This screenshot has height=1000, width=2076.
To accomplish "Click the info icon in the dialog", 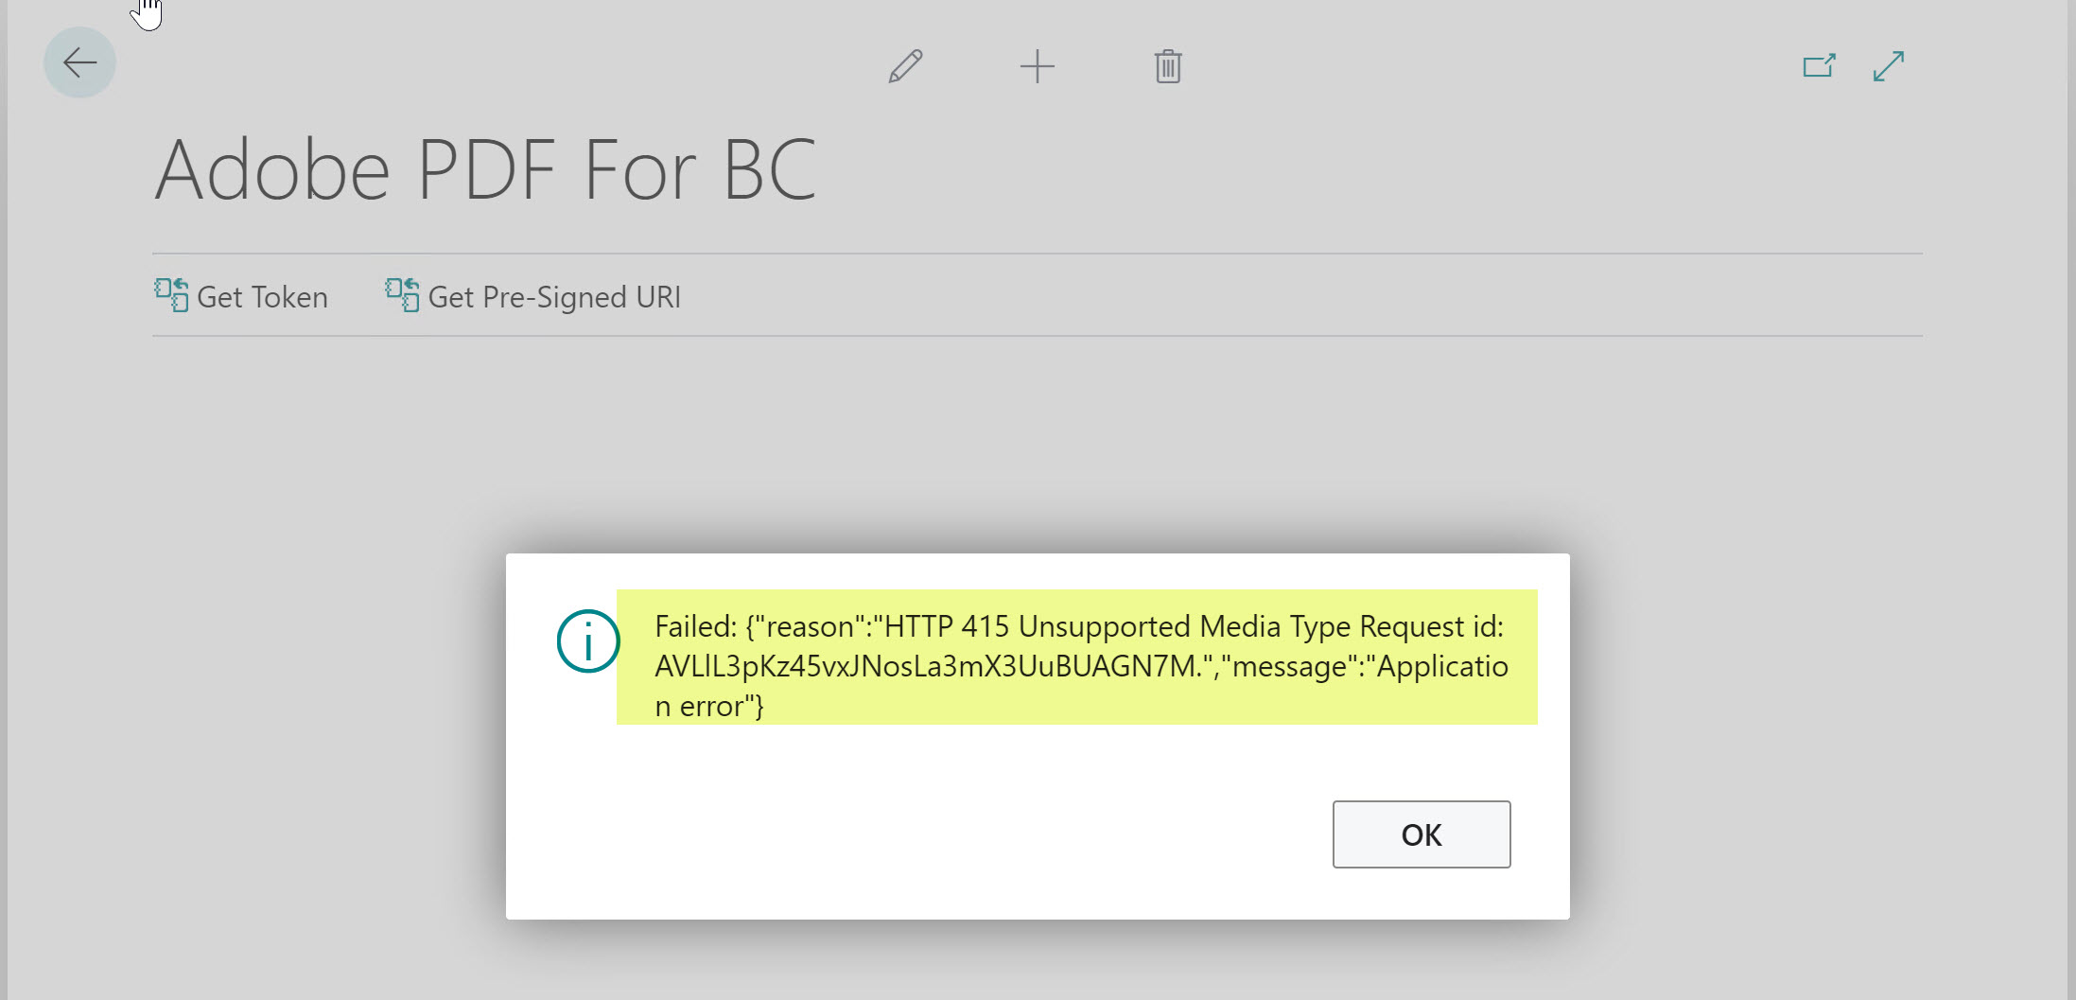I will [x=588, y=641].
